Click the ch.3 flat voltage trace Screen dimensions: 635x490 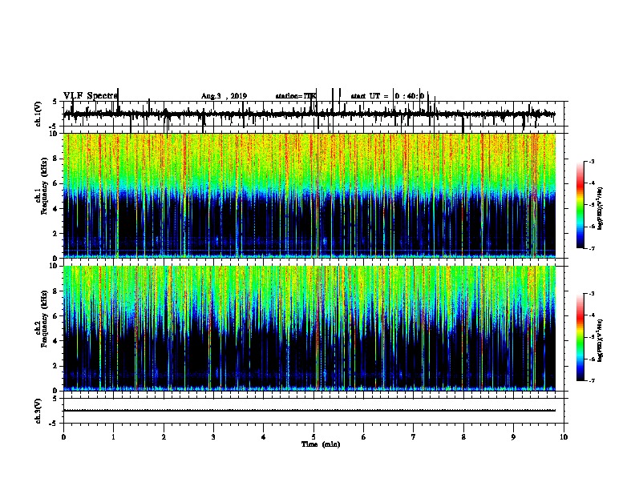click(309, 411)
